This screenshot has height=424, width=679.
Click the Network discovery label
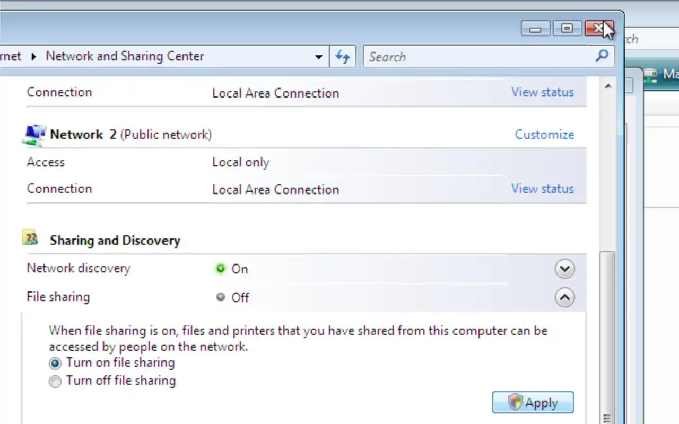[79, 268]
